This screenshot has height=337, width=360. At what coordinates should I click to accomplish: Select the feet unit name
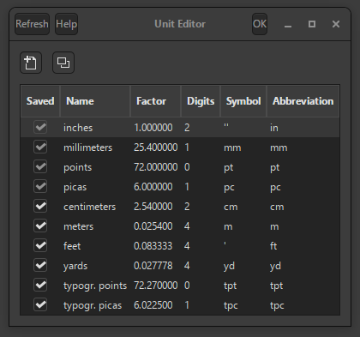pos(72,246)
